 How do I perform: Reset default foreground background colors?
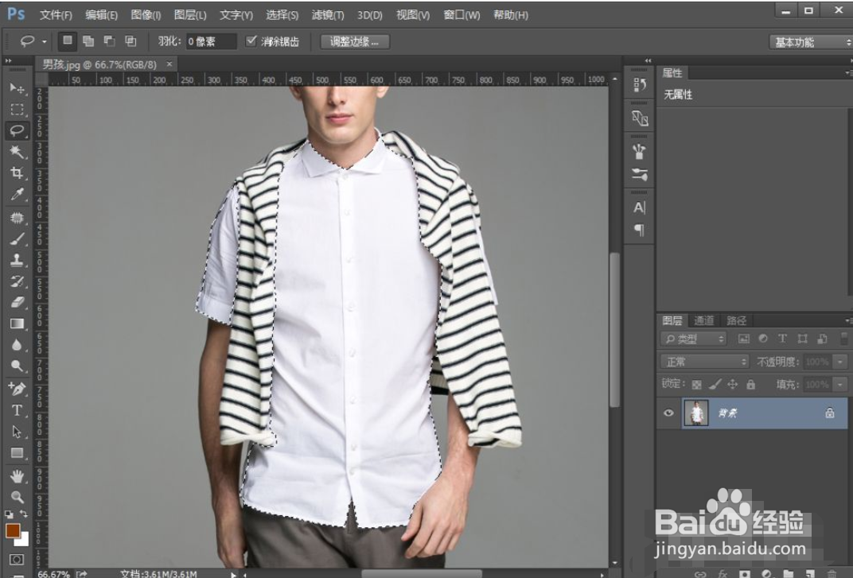click(x=9, y=514)
